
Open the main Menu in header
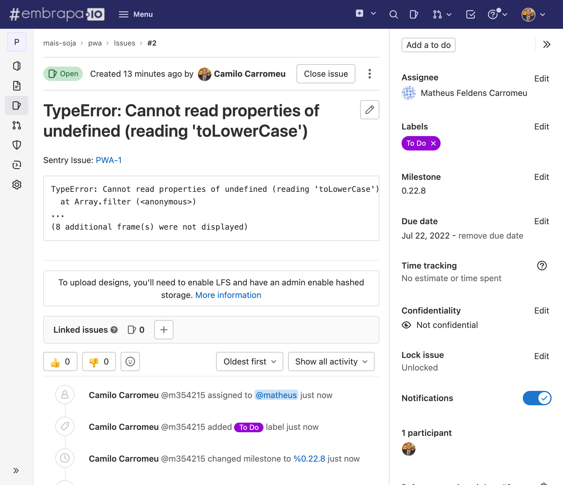[136, 14]
